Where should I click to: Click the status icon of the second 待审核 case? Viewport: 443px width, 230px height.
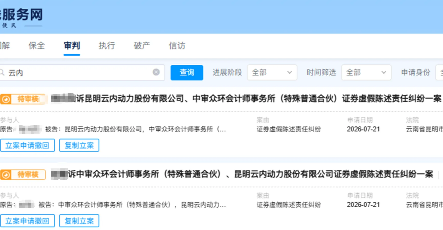coord(6,175)
